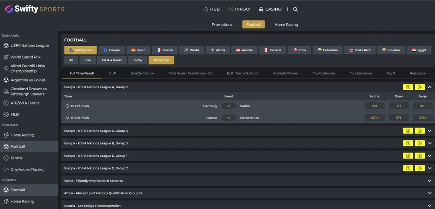435x209 pixels.
Task: Open the Promotions page
Action: (222, 24)
